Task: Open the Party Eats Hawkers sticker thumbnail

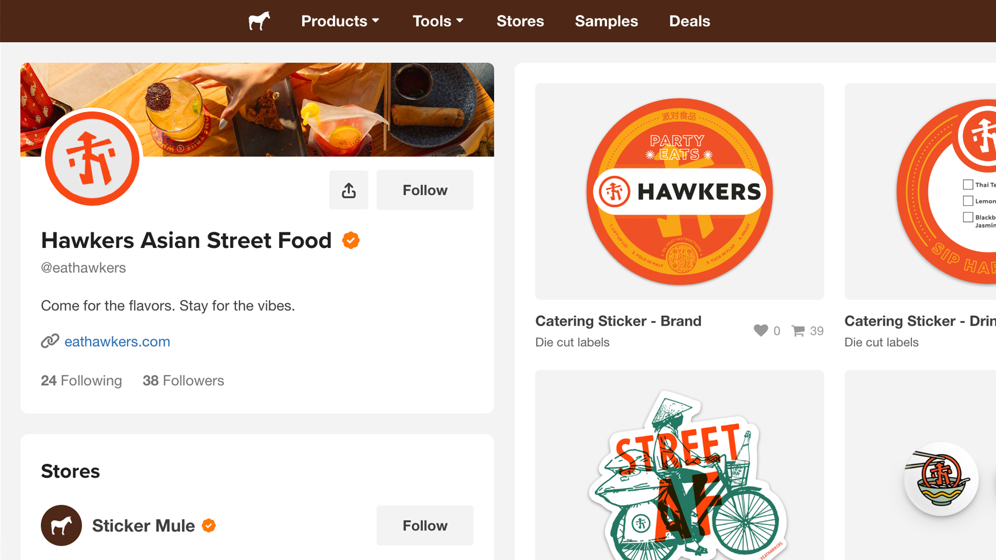Action: coord(679,191)
